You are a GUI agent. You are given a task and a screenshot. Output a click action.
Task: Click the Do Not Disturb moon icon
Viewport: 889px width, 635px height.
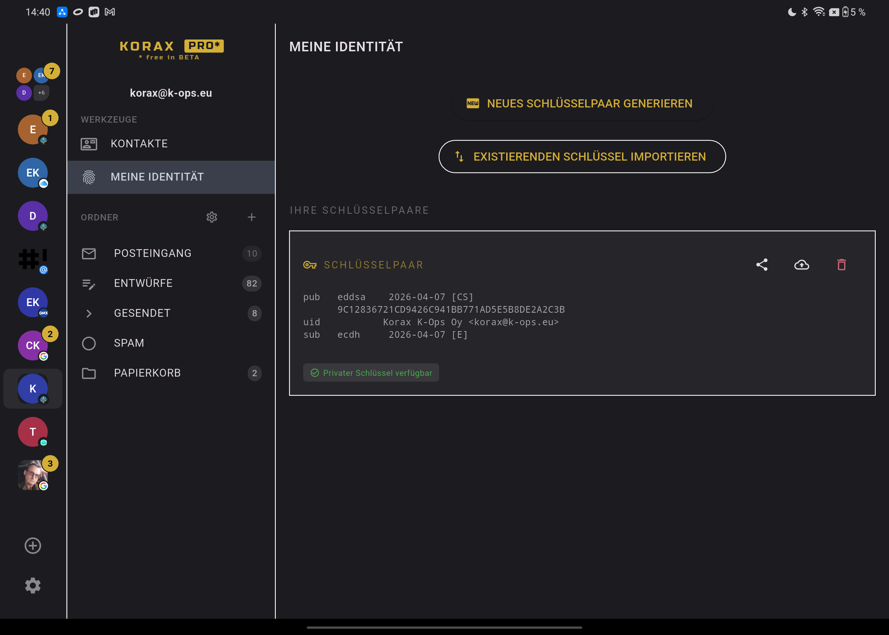[792, 12]
